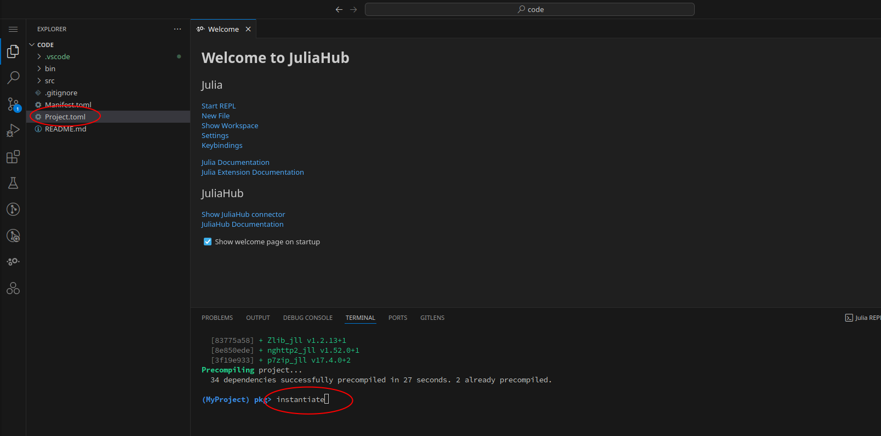The width and height of the screenshot is (881, 436).
Task: Click the New File link
Action: pyautogui.click(x=215, y=116)
